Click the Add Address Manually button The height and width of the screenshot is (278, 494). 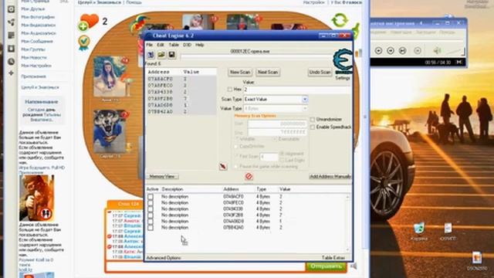(330, 177)
